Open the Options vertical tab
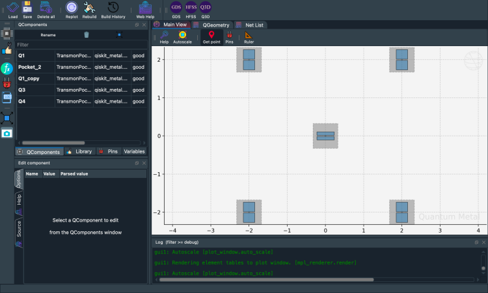Viewport: 488px width, 293px height. (x=19, y=179)
